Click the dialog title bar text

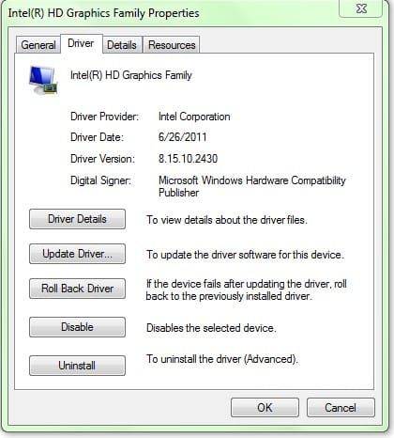coord(103,13)
